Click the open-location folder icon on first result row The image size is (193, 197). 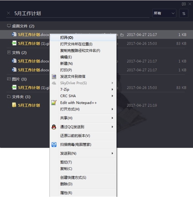122,35
